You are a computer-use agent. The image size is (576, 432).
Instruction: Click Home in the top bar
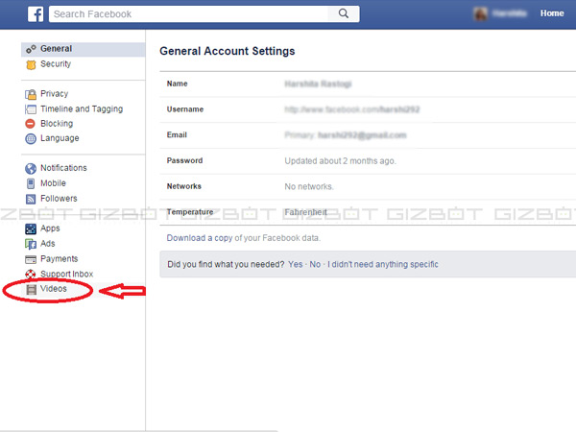552,13
